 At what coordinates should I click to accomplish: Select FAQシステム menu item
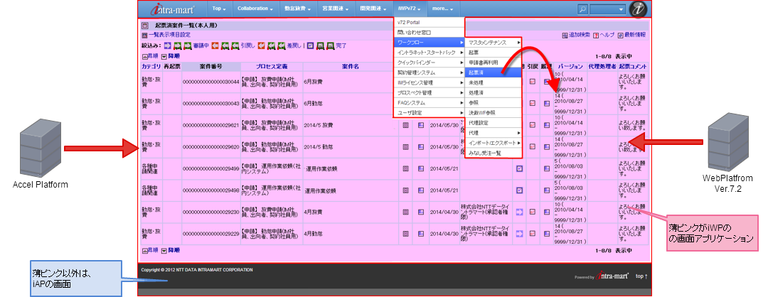click(429, 103)
